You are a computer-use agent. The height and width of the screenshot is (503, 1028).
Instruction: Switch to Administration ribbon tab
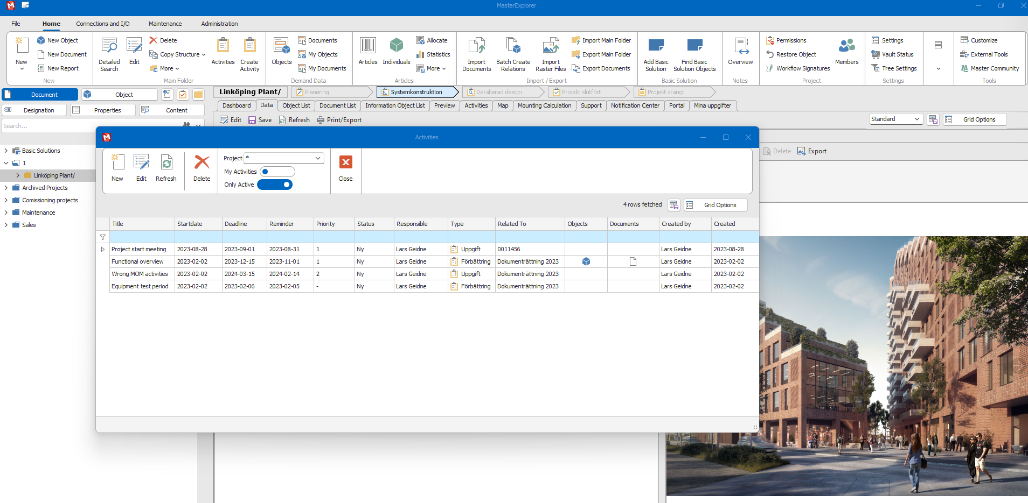219,24
